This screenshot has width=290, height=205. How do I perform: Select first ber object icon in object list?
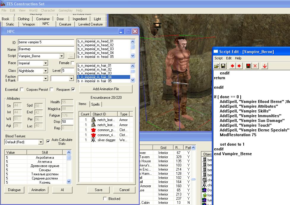click(204, 160)
